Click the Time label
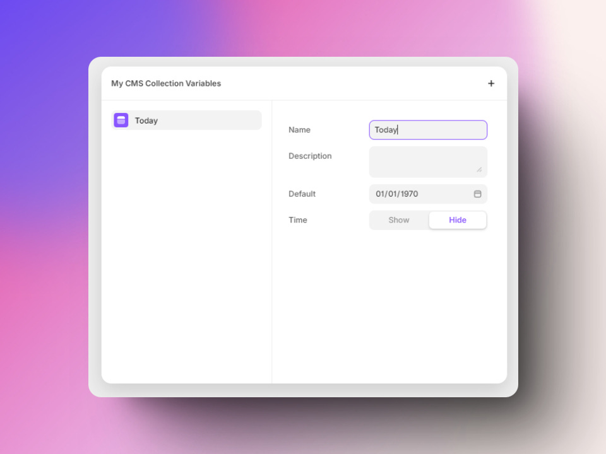This screenshot has height=454, width=606. pos(297,220)
